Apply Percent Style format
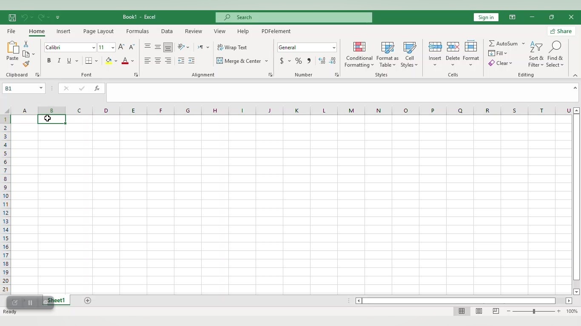 tap(299, 61)
